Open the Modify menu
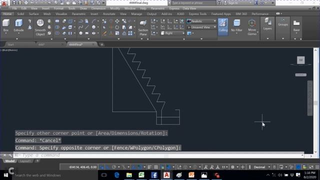 [115, 8]
